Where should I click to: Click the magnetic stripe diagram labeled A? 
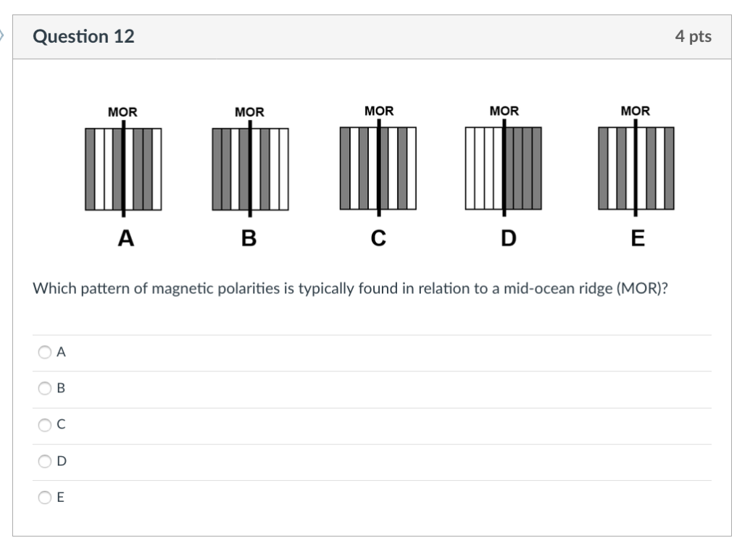(125, 170)
